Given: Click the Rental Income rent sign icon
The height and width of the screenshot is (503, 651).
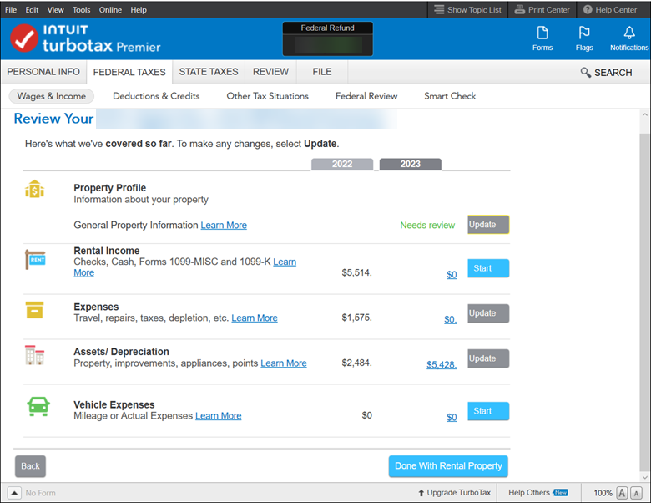Looking at the screenshot, I should pos(35,259).
